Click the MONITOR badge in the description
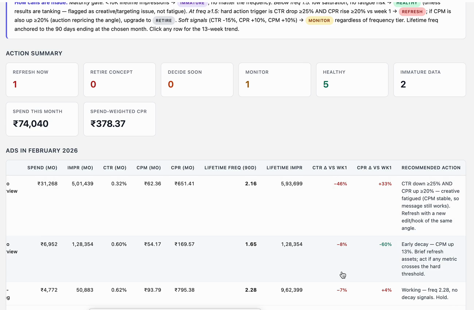Screen dimensions: 474x310 [319, 20]
